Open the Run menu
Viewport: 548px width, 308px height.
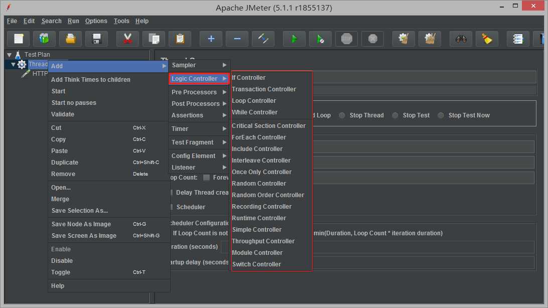pyautogui.click(x=73, y=21)
